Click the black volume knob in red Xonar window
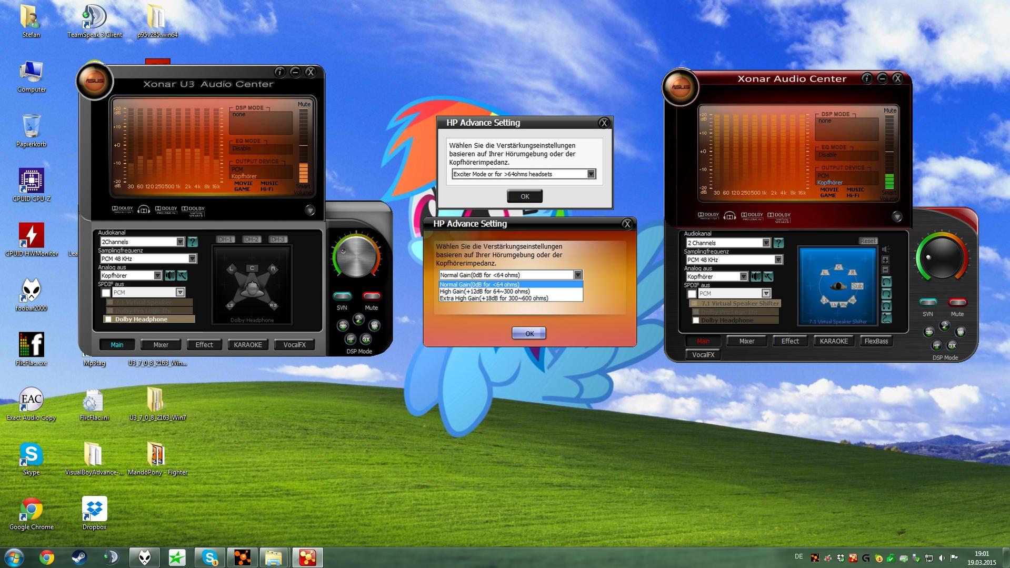Screen dimensions: 1010x568 (x=942, y=259)
